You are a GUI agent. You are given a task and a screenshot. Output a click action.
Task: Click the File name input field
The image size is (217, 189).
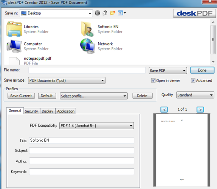87,70
